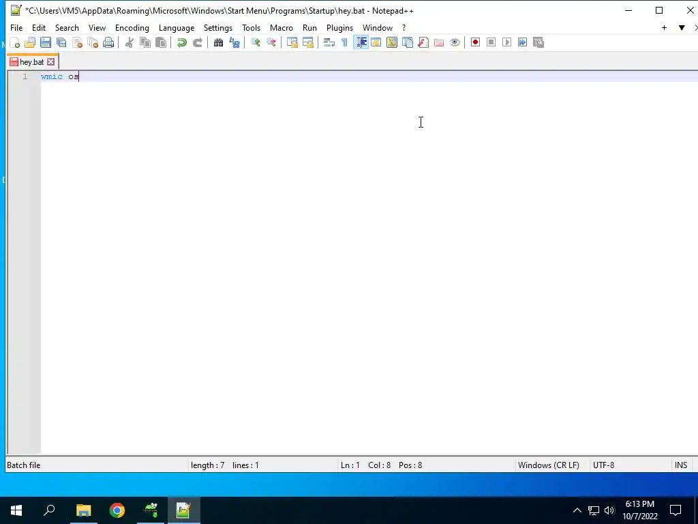Image resolution: width=698 pixels, height=524 pixels.
Task: Open the Macro menu
Action: pyautogui.click(x=282, y=27)
